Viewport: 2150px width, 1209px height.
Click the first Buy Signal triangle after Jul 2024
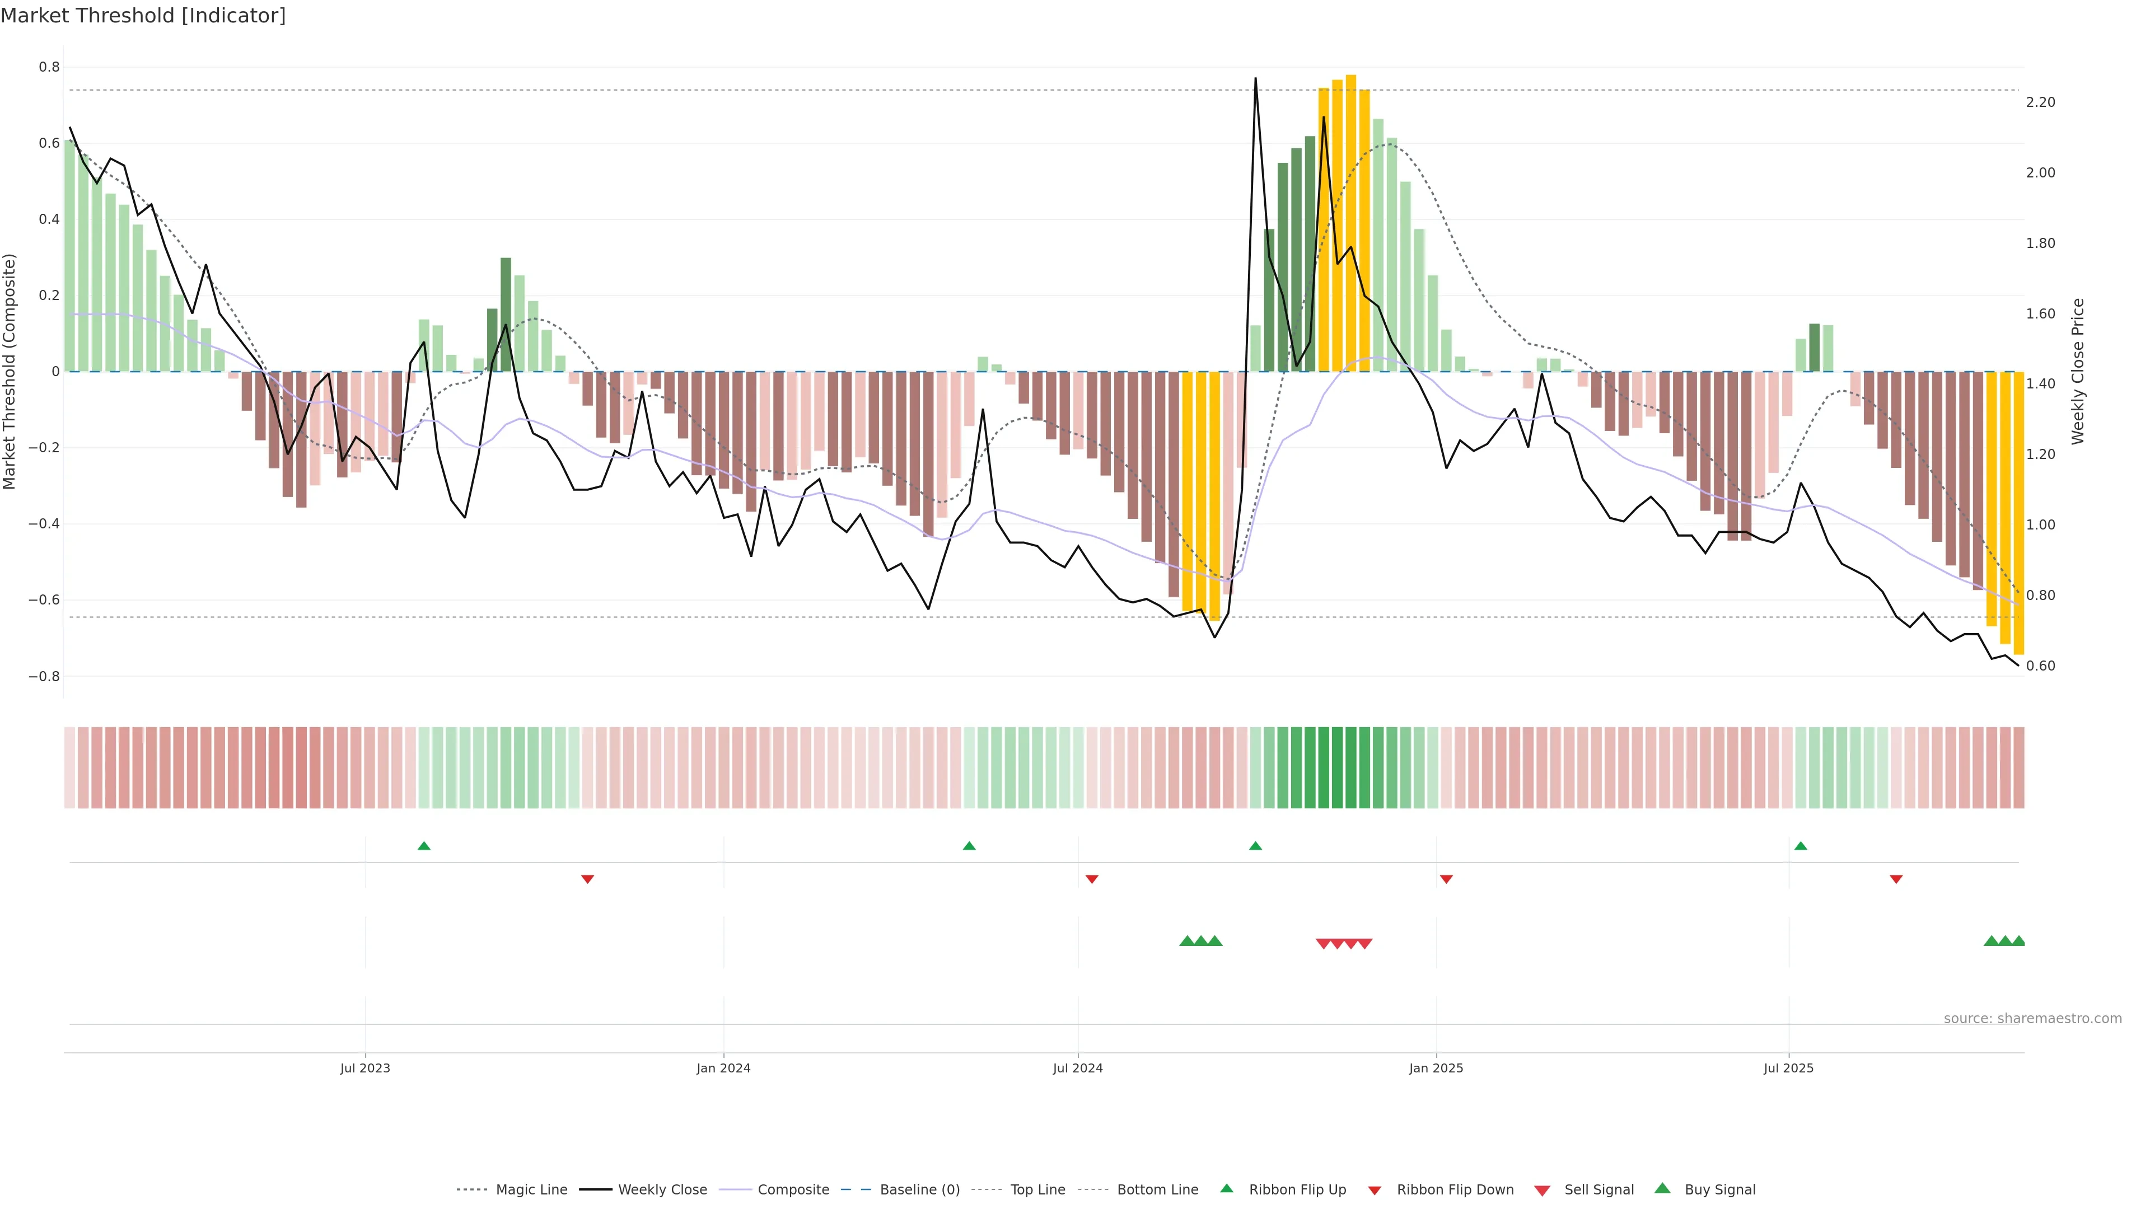(1187, 941)
